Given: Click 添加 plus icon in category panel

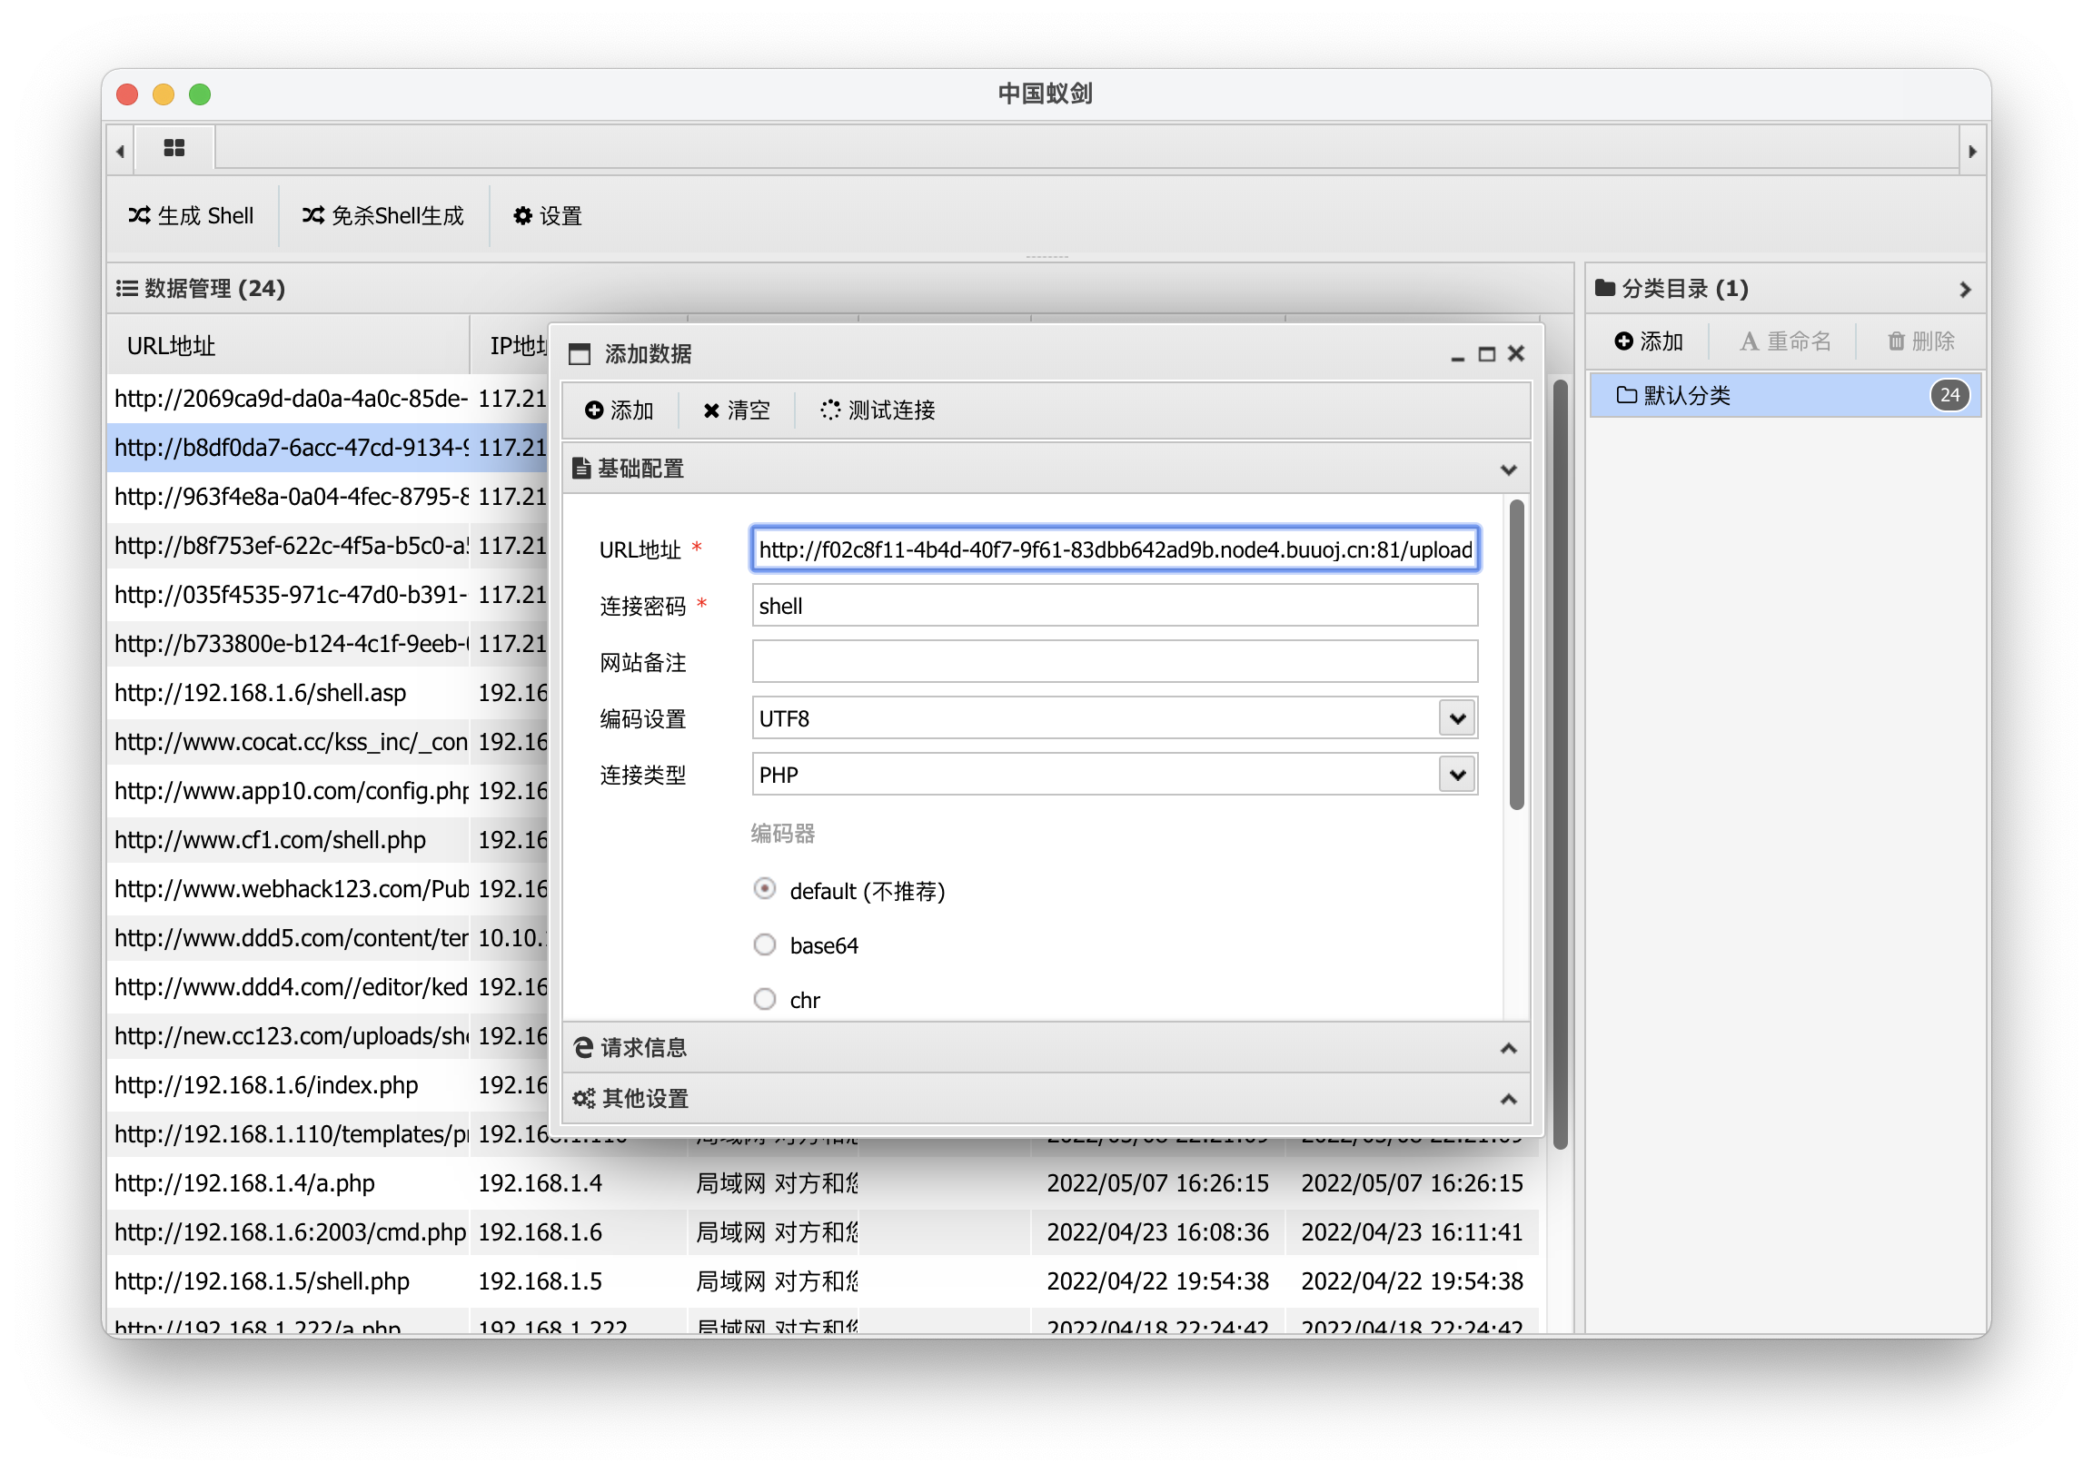Looking at the screenshot, I should [x=1623, y=341].
